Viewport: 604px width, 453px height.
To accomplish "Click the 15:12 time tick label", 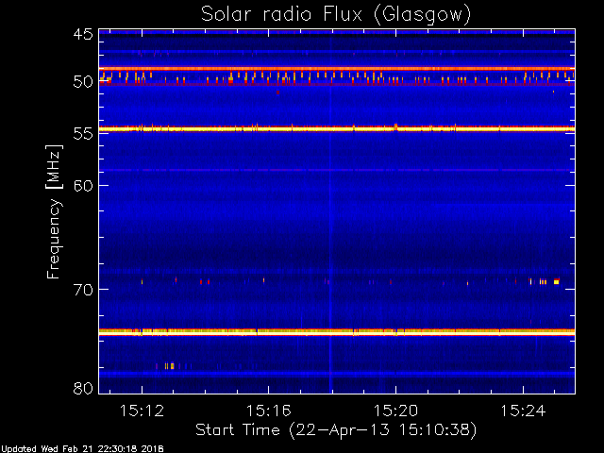I will pyautogui.click(x=143, y=411).
